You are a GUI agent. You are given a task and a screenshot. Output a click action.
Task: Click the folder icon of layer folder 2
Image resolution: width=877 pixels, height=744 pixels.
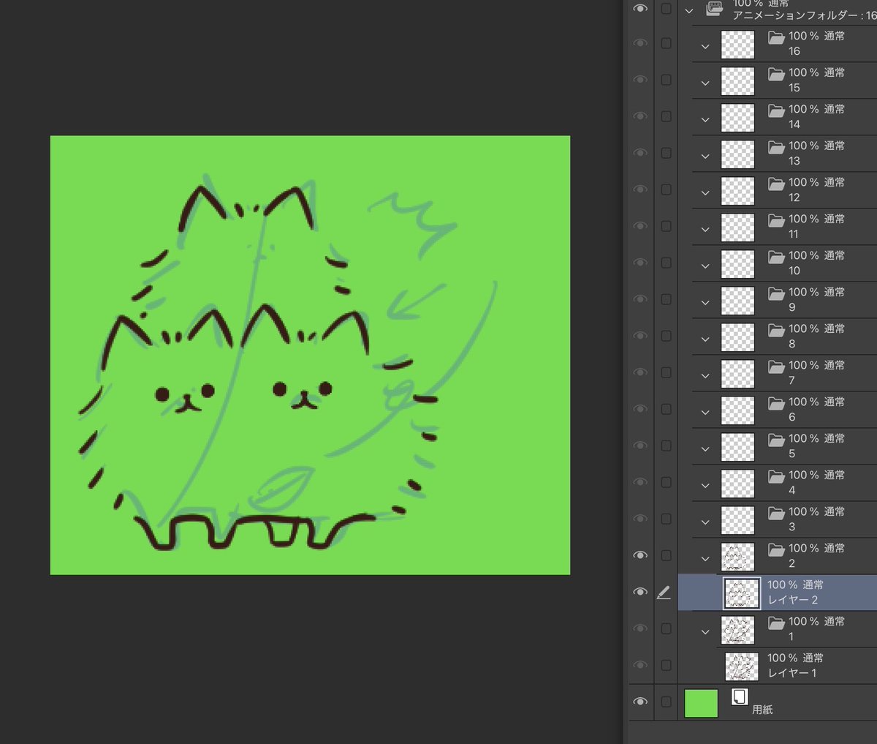776,549
